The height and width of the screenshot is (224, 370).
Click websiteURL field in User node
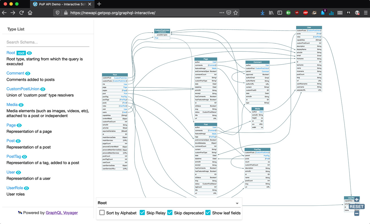point(309,90)
